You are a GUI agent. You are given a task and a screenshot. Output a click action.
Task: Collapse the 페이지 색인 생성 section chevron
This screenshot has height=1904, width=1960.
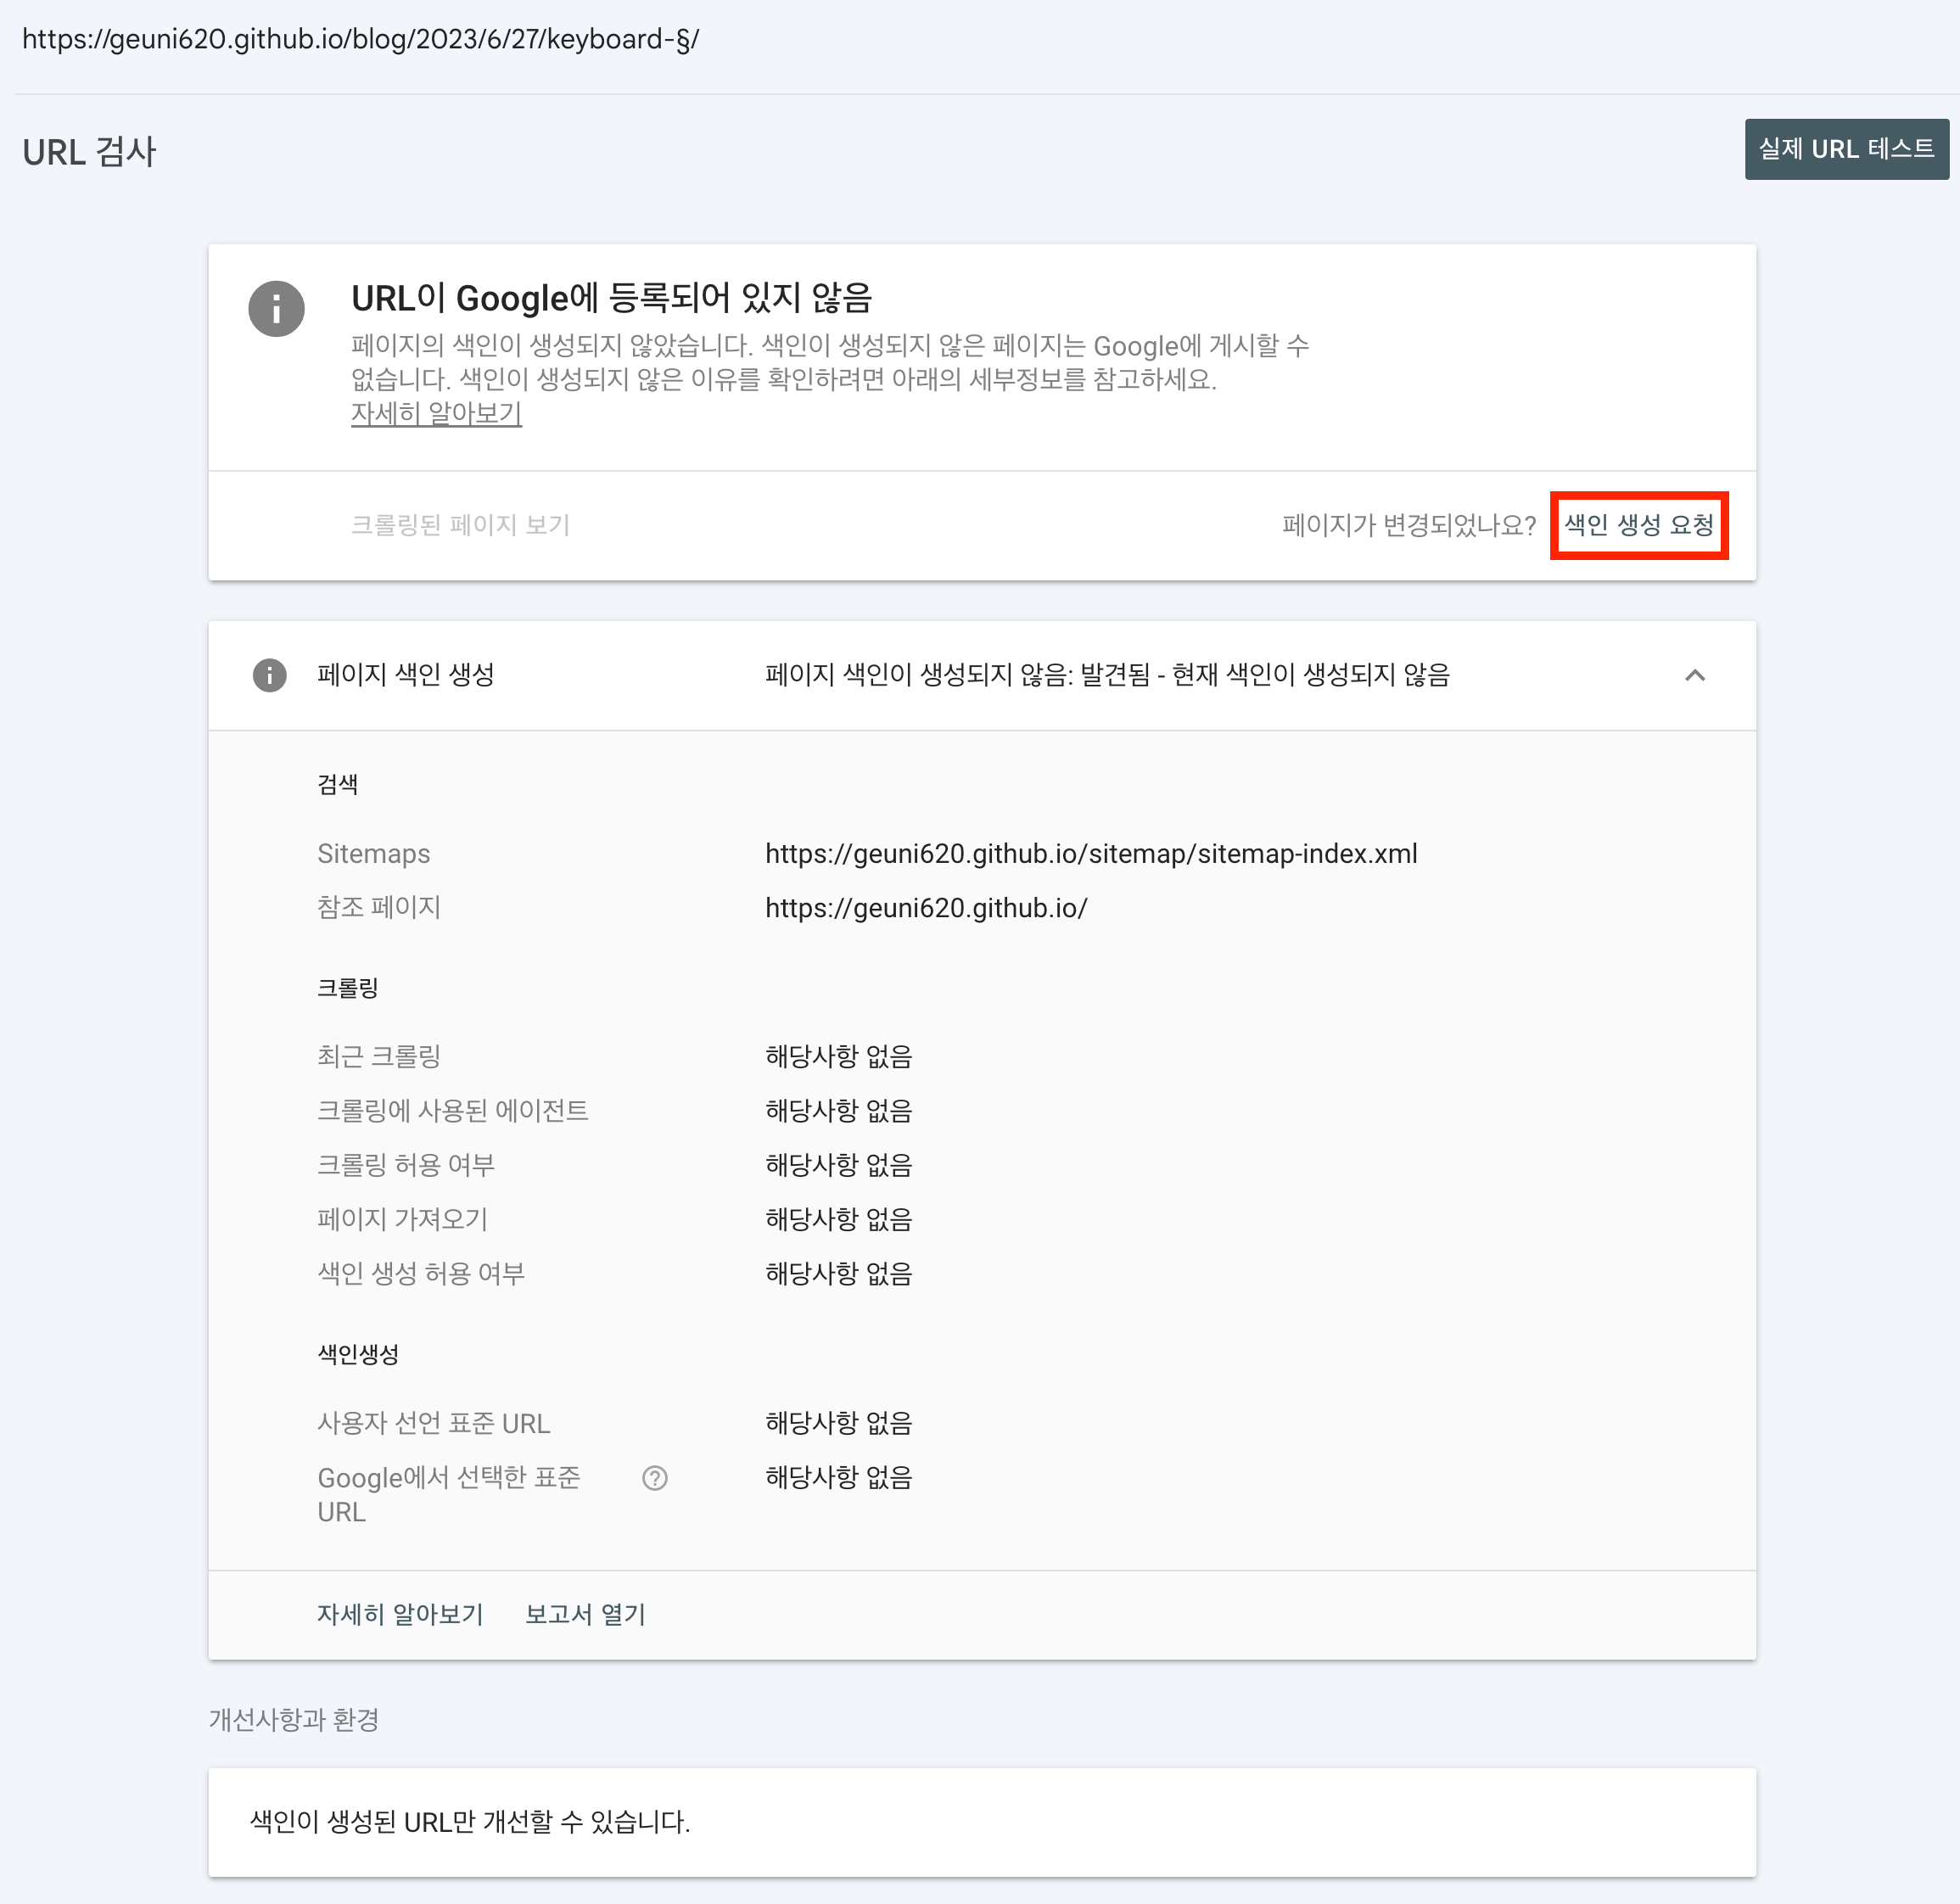[1694, 675]
